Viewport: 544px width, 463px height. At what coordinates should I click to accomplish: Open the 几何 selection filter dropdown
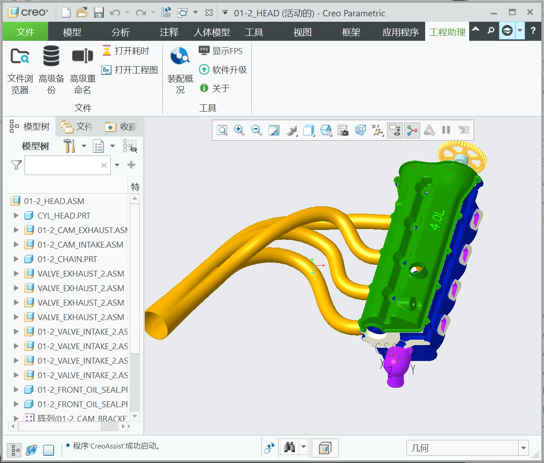(524, 448)
